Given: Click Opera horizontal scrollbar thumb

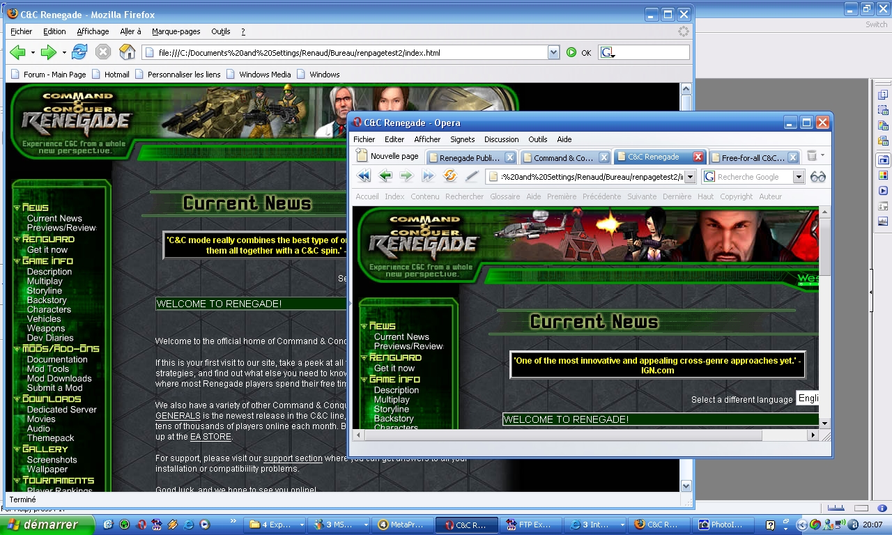Looking at the screenshot, I should point(557,435).
